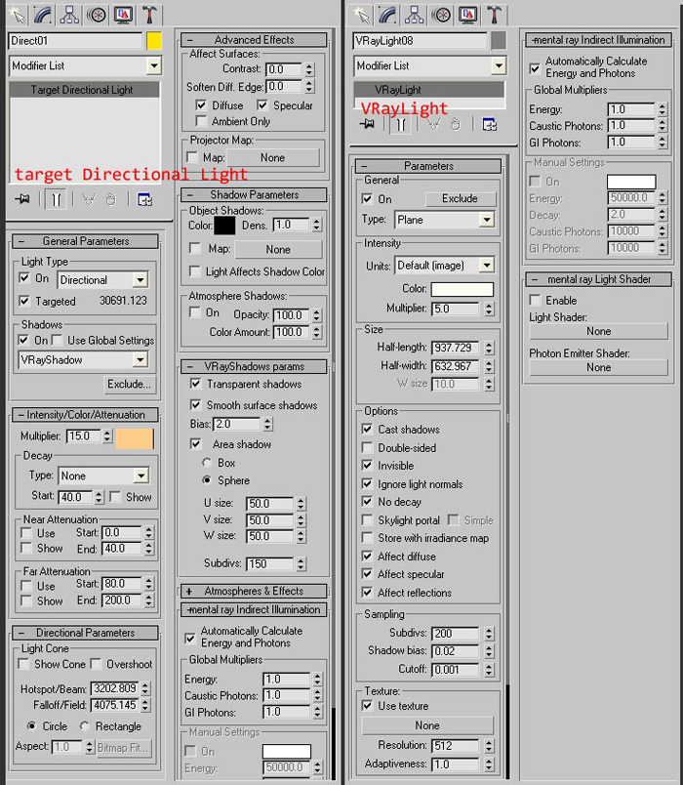Collapse the Shadow Parameters rollout

[254, 194]
